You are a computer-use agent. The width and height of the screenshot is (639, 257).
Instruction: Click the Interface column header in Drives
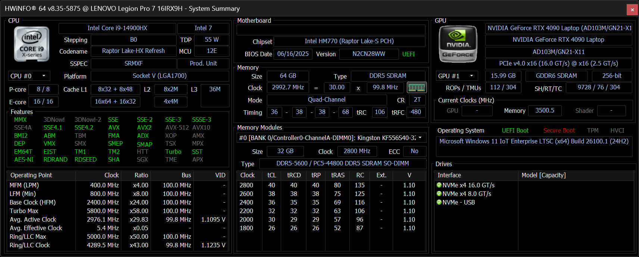point(476,175)
